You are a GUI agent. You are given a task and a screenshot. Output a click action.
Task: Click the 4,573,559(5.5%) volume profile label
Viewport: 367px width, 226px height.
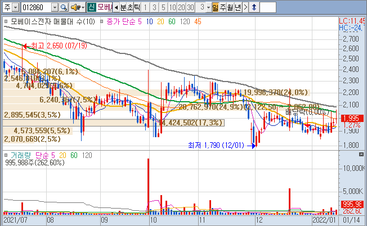pyautogui.click(x=42, y=130)
